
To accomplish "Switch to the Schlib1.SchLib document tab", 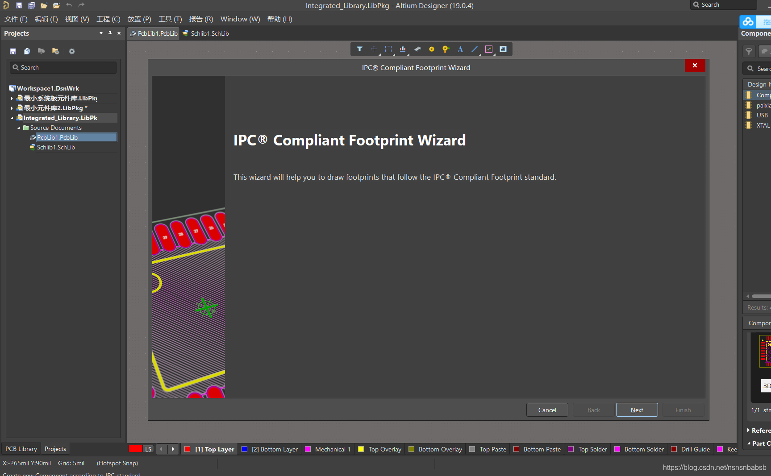I will (x=206, y=33).
